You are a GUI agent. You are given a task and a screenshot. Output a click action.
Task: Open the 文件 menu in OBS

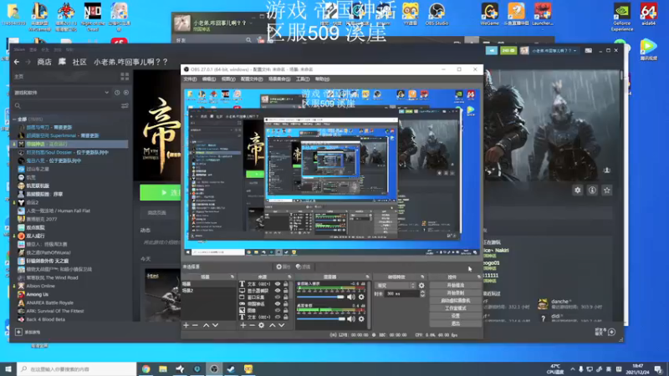click(190, 79)
